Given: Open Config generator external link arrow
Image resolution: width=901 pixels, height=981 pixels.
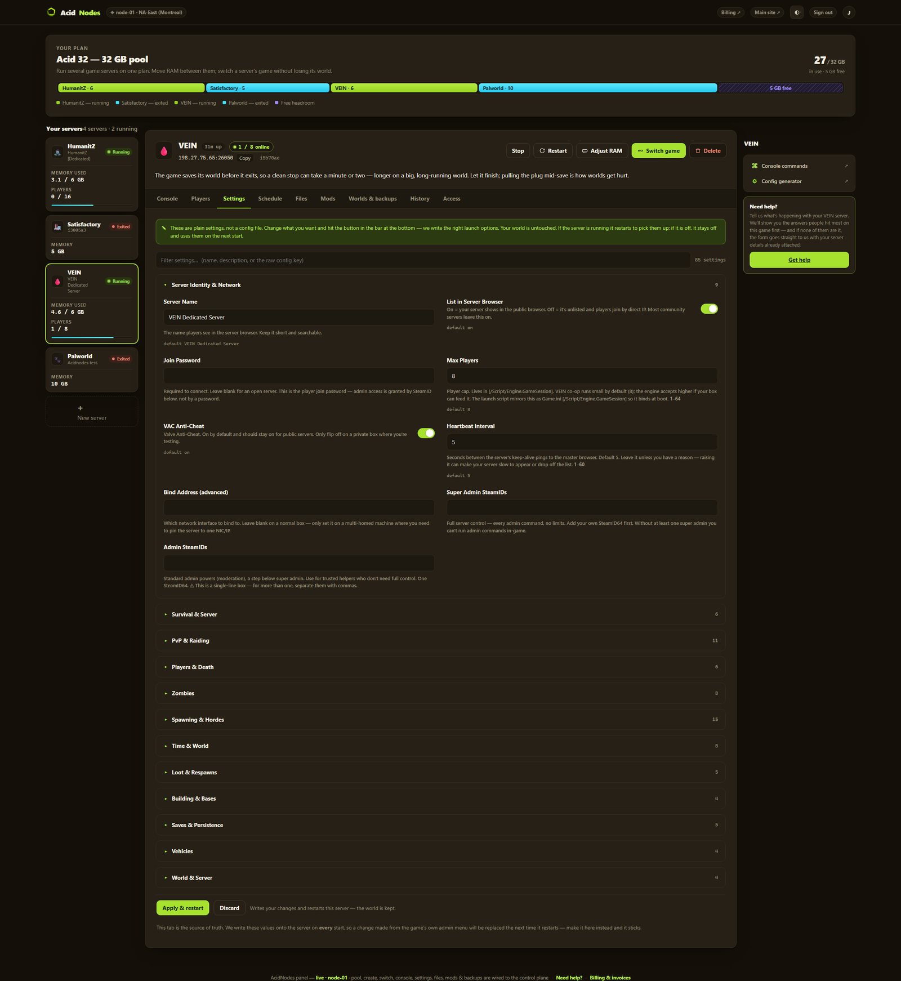Looking at the screenshot, I should [x=846, y=181].
